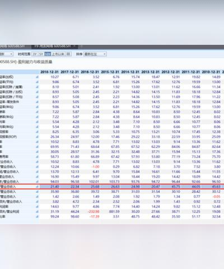This screenshot has height=269, width=224.
Task: Open chart icon for the 12.24 row
Action: 37,167
